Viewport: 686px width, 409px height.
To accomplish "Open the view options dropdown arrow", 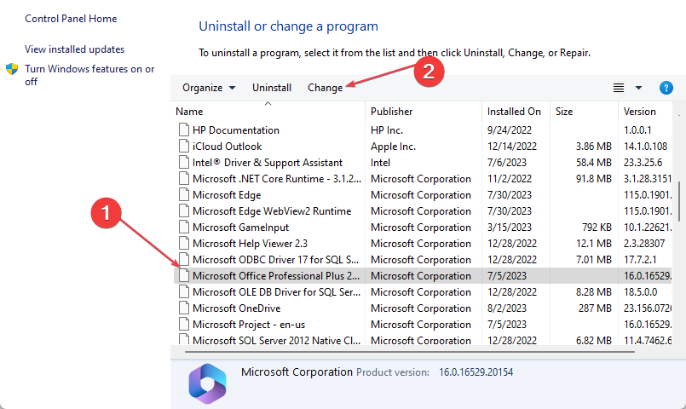I will tap(638, 88).
